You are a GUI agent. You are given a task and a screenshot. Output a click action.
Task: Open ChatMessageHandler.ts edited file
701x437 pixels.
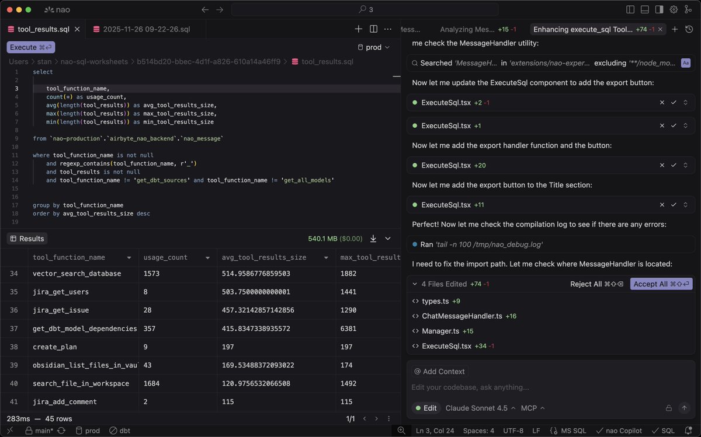[461, 316]
